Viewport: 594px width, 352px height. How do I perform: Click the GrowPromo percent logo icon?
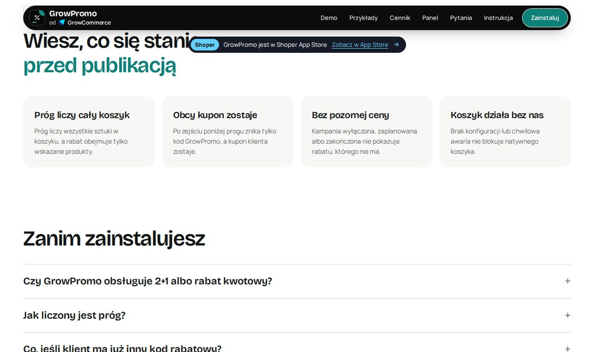pyautogui.click(x=37, y=18)
